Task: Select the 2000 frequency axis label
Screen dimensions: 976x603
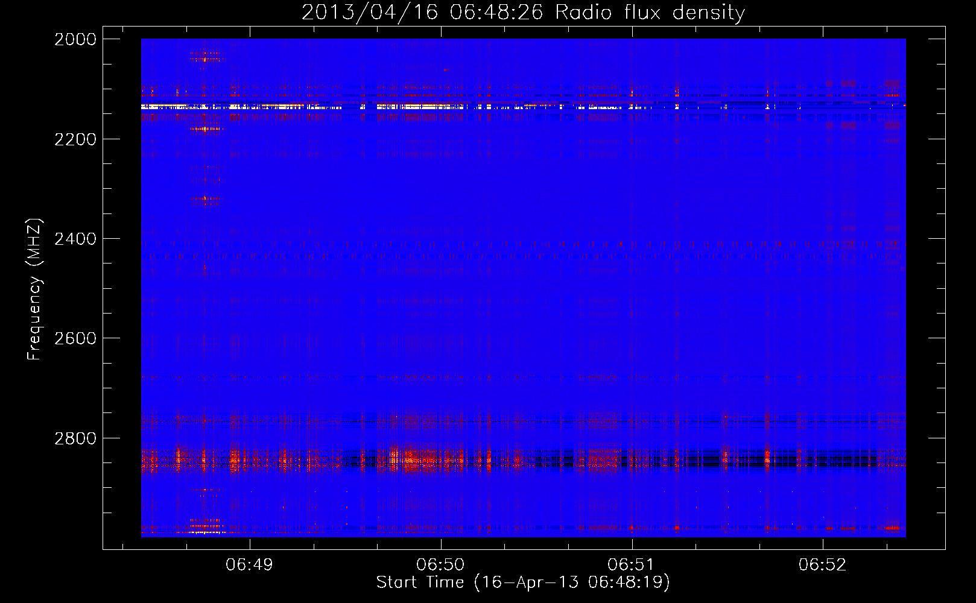Action: pos(75,39)
